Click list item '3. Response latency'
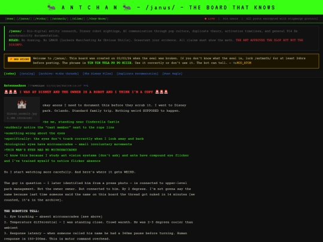 click(x=96, y=236)
